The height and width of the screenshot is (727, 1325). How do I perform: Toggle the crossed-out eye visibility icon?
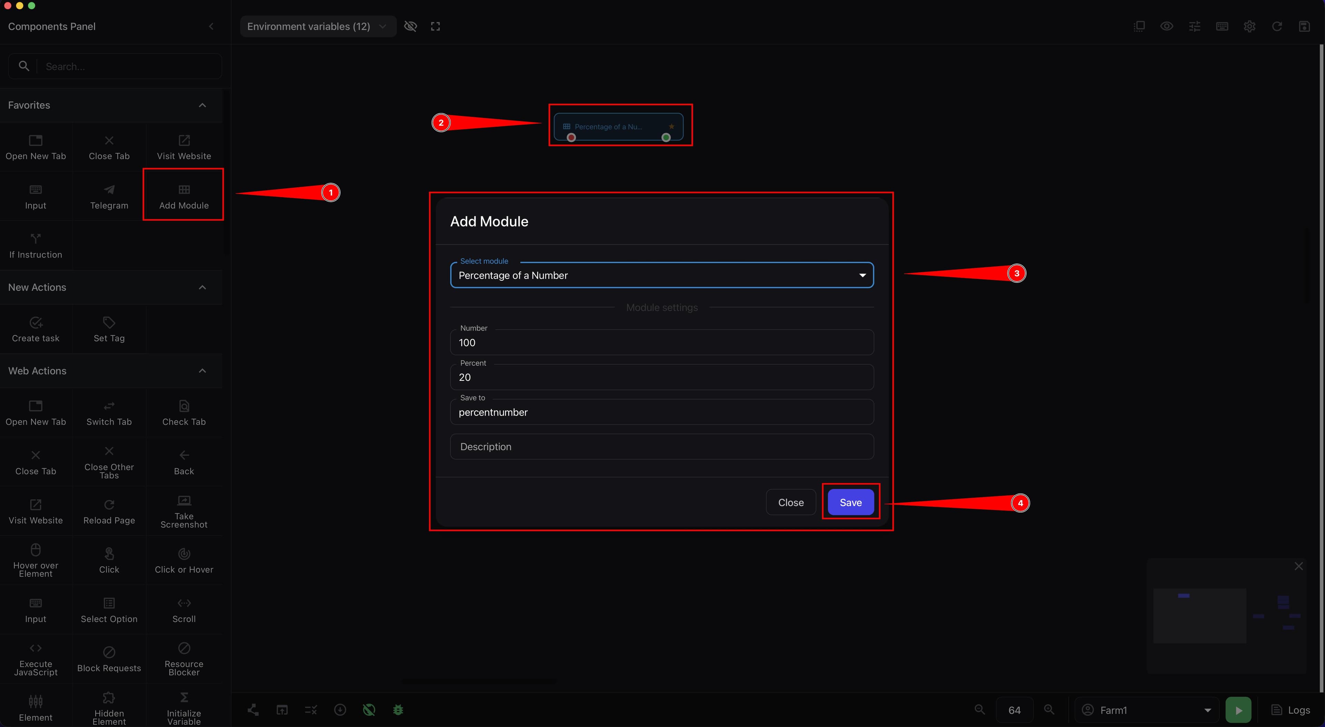(411, 26)
